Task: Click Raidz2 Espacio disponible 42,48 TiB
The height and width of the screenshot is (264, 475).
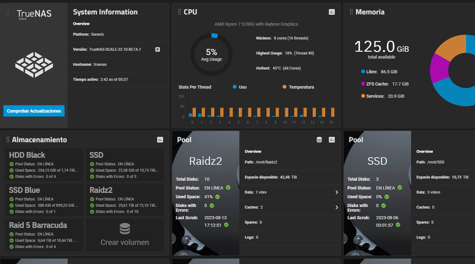Action: (x=271, y=177)
